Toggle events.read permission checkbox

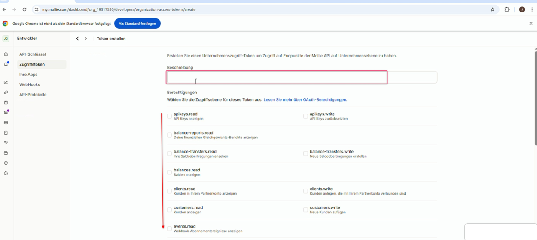click(169, 228)
